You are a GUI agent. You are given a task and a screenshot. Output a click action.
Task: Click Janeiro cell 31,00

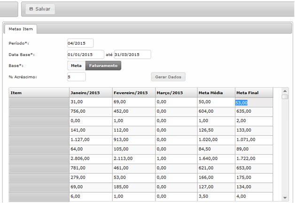tap(91, 102)
